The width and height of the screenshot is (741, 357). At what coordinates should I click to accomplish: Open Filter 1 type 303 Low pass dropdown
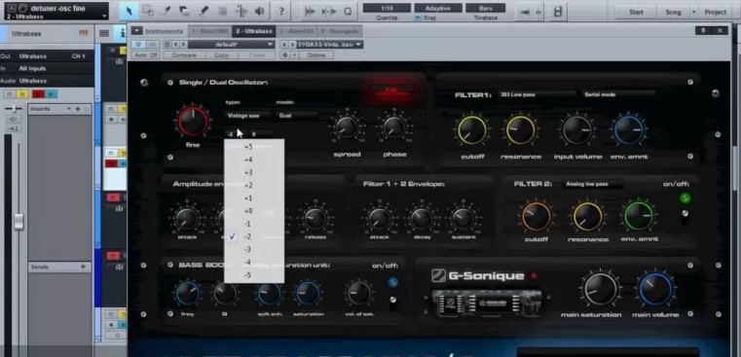537,94
